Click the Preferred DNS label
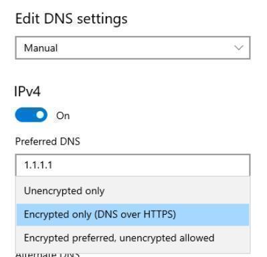 (48, 141)
